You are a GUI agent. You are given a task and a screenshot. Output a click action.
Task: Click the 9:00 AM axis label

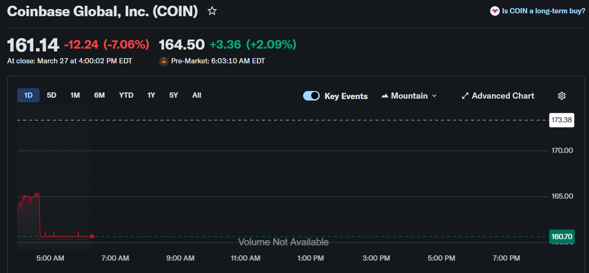pos(180,258)
